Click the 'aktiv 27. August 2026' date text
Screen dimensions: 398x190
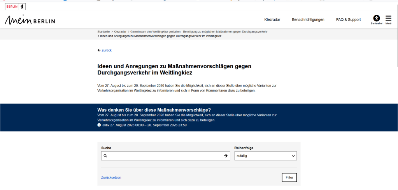(x=144, y=125)
